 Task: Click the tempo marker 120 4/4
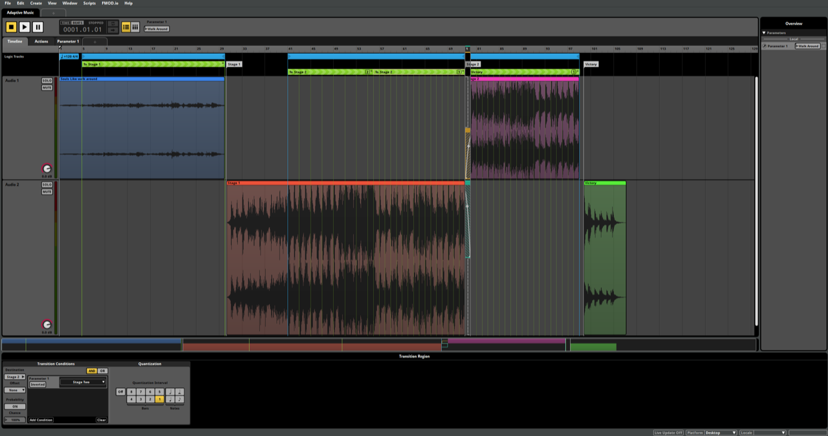[x=69, y=56]
